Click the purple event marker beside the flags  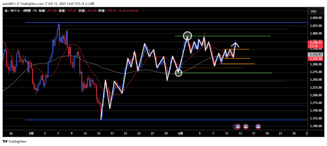click(x=235, y=127)
